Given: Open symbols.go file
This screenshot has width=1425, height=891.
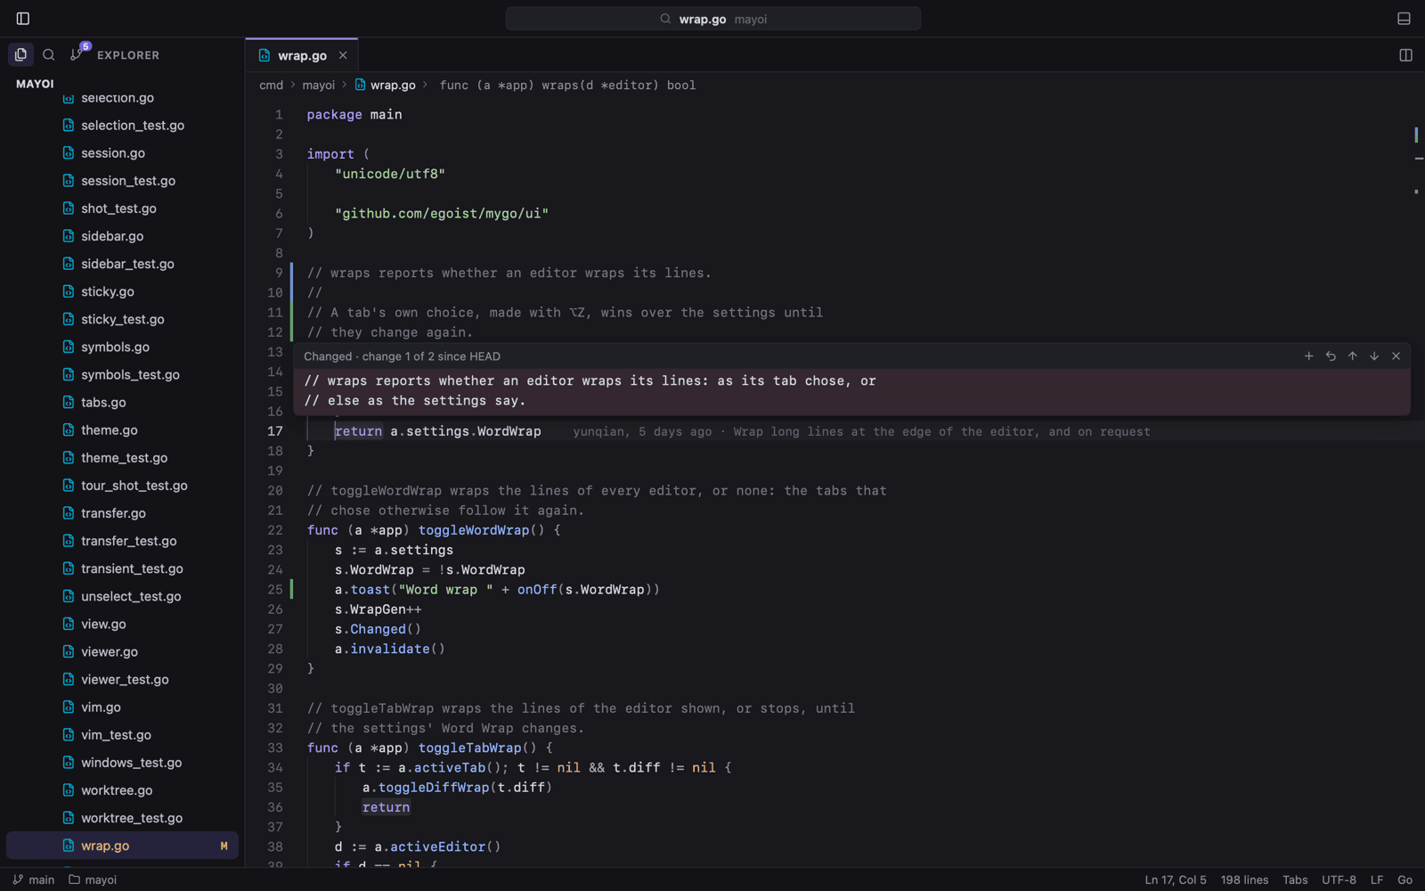Looking at the screenshot, I should [x=122, y=347].
